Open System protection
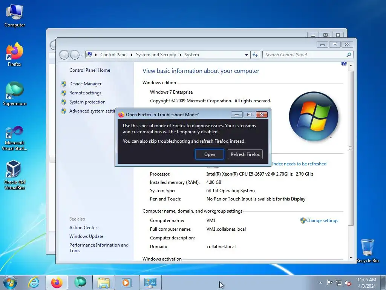The image size is (386, 290). point(87,102)
